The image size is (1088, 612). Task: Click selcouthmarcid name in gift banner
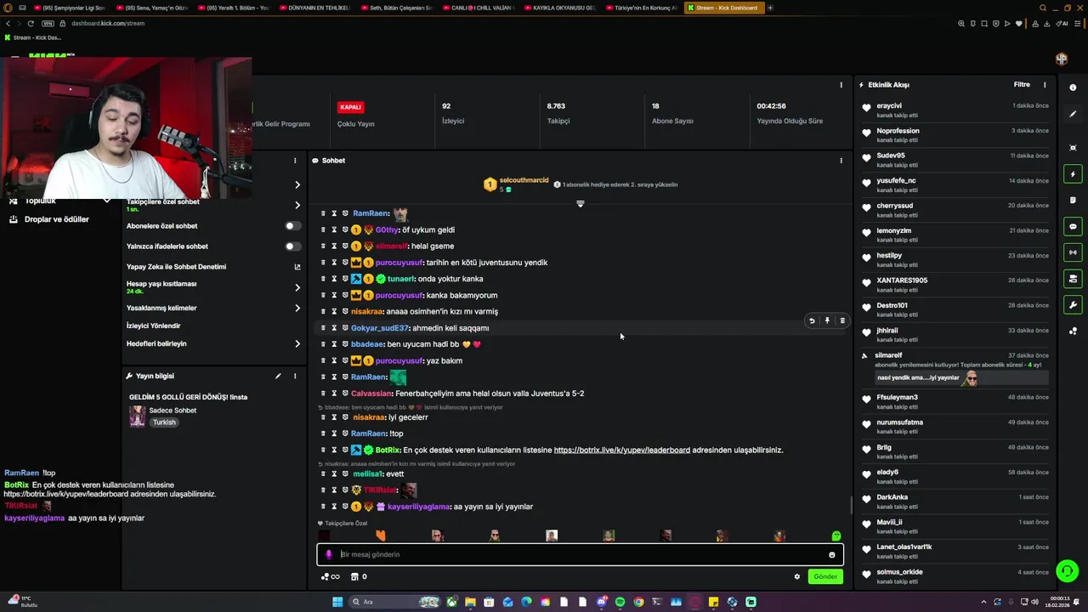[x=524, y=180]
